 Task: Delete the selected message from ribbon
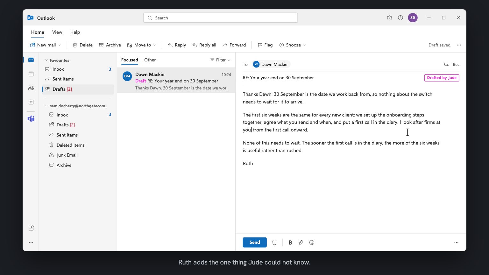tap(82, 45)
